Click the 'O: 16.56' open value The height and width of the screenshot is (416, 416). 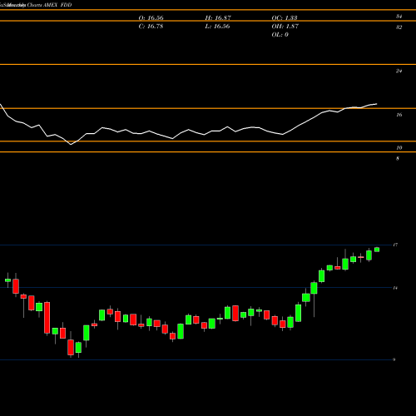coord(151,18)
